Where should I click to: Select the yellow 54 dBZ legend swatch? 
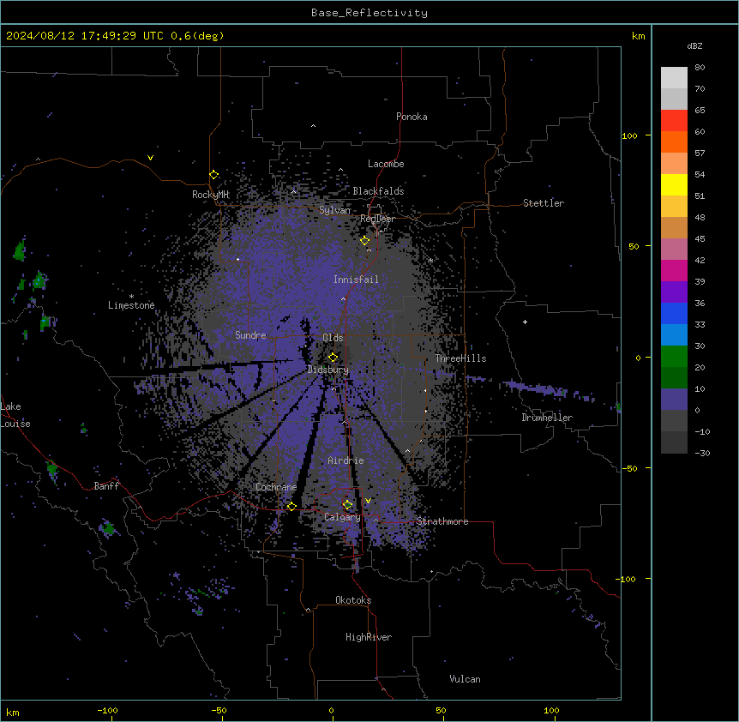click(674, 184)
